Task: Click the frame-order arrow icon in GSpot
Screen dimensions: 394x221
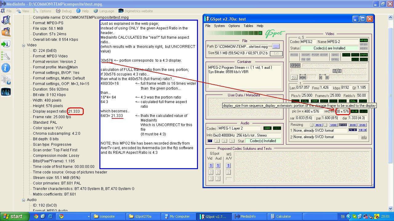Action: 337,71
